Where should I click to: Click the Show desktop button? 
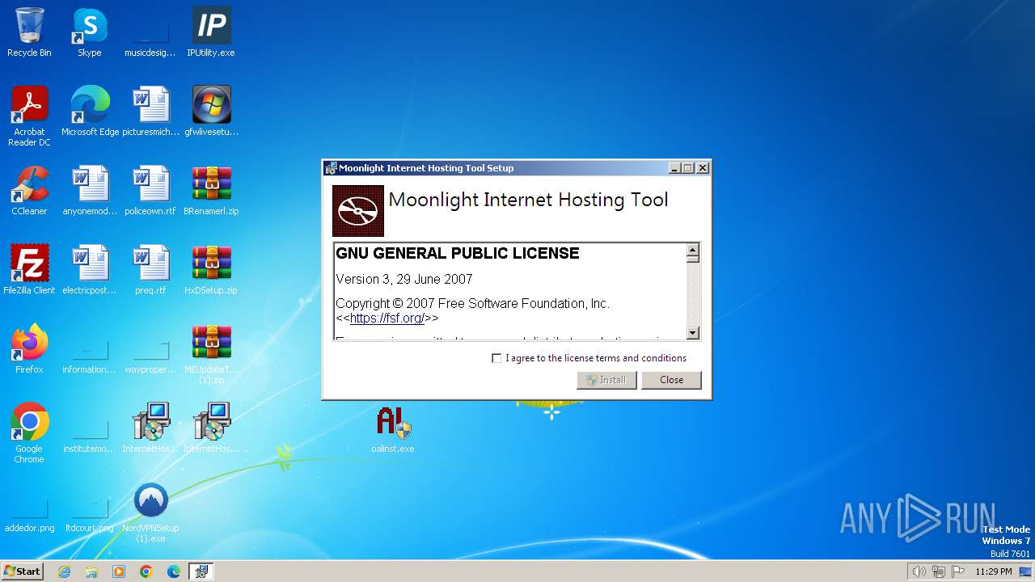pyautogui.click(x=1025, y=571)
